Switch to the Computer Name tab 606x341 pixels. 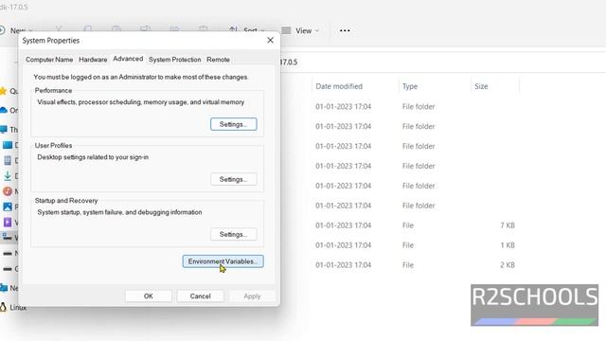(x=49, y=60)
